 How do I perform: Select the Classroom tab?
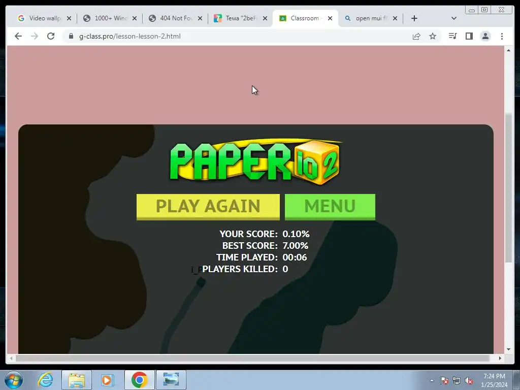[x=301, y=18]
